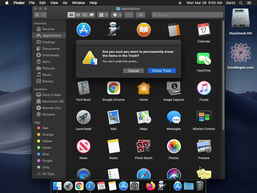Open System Preferences from the Dock
Screen dimensions: 257x193
(135, 186)
